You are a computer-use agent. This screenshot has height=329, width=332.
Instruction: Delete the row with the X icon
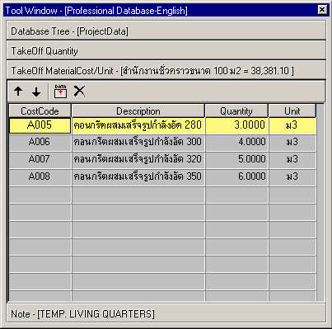[79, 92]
